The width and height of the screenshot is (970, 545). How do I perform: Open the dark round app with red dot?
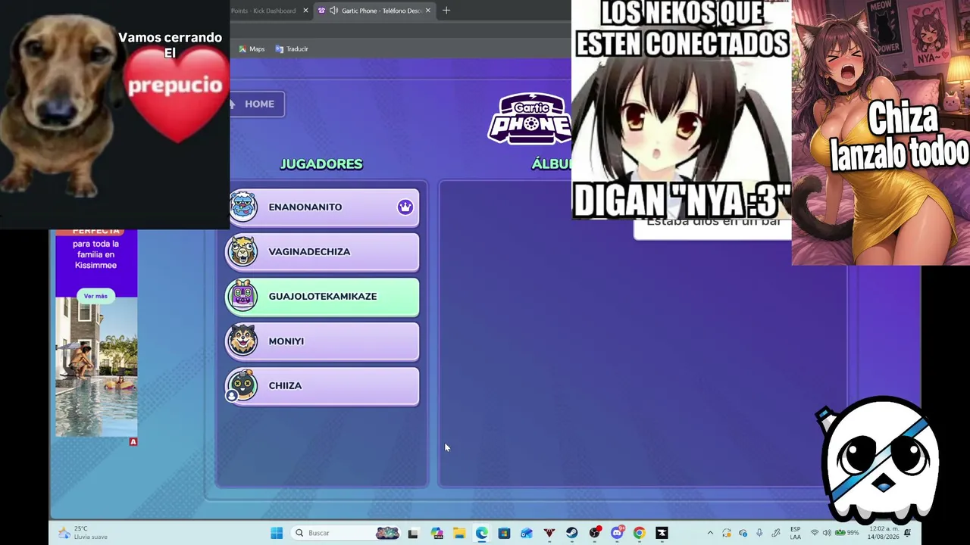(595, 533)
